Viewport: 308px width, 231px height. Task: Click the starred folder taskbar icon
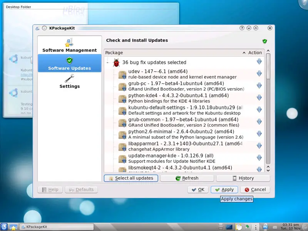pyautogui.click(x=13, y=227)
